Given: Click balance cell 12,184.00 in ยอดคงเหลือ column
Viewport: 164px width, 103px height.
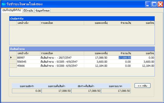Looking at the screenshot, I should point(96,66).
